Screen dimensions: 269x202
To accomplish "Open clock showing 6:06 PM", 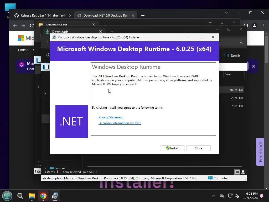I will click(250, 196).
